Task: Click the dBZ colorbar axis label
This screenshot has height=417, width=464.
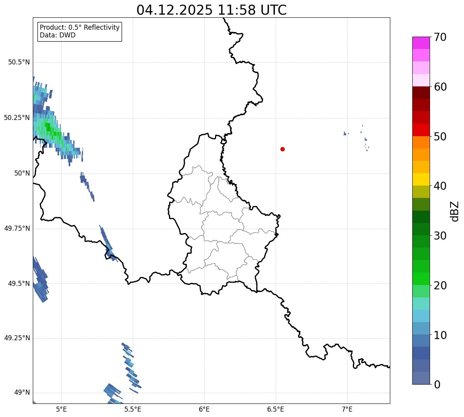Action: point(455,211)
